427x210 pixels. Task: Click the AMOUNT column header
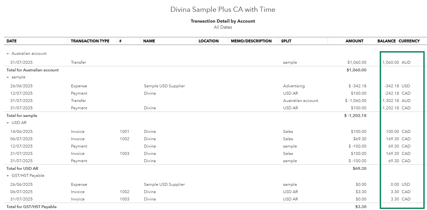[x=354, y=41]
